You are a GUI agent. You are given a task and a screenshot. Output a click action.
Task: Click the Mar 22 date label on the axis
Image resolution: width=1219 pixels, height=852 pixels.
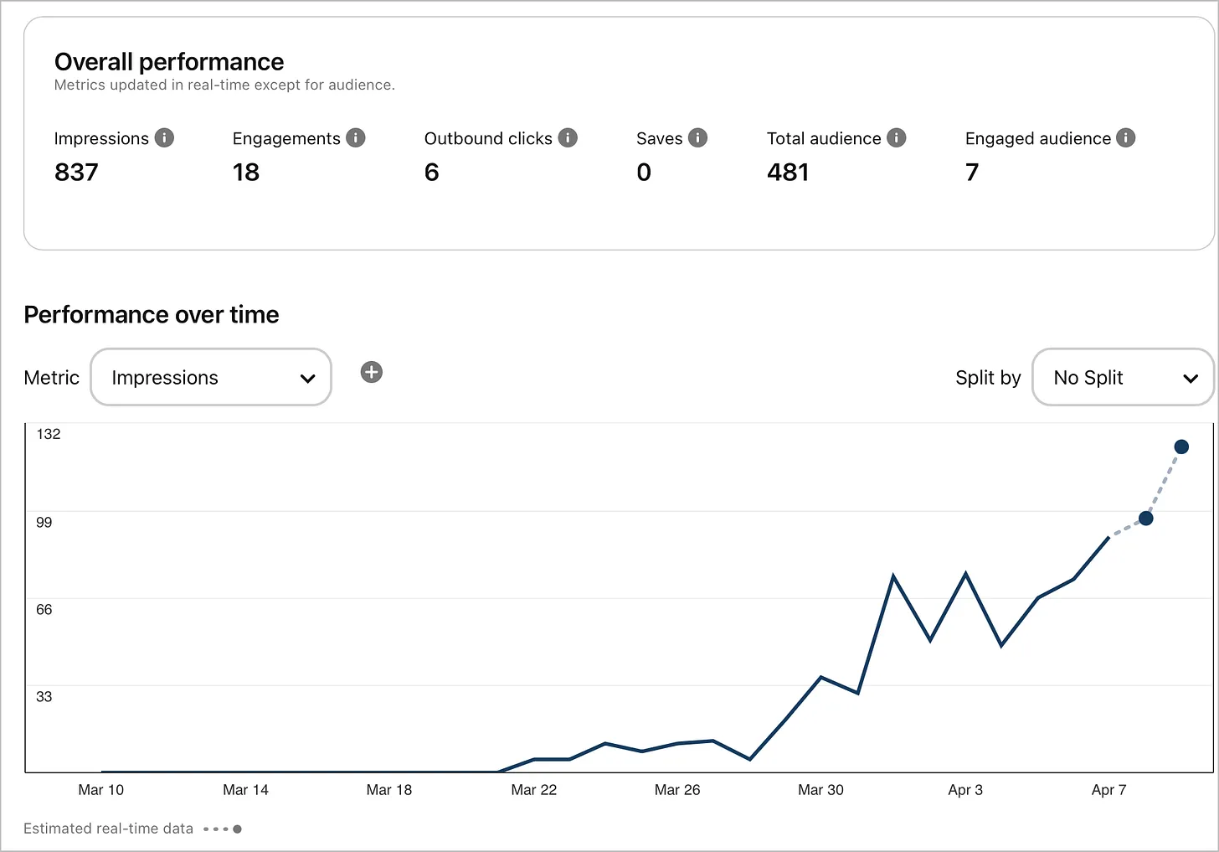click(x=533, y=790)
